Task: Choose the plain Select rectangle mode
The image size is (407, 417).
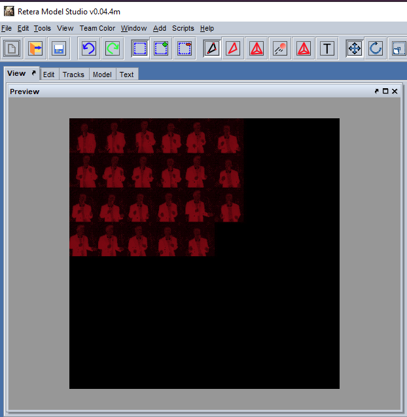Action: (x=140, y=48)
